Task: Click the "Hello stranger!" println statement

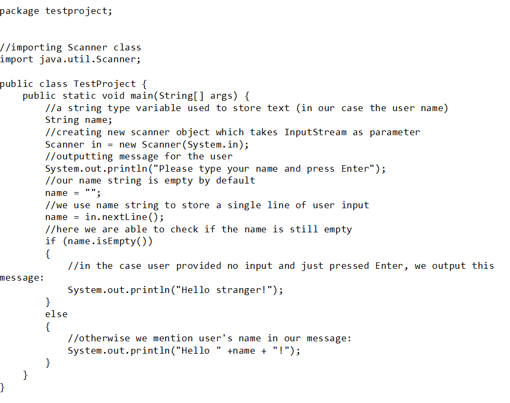Action: point(175,290)
